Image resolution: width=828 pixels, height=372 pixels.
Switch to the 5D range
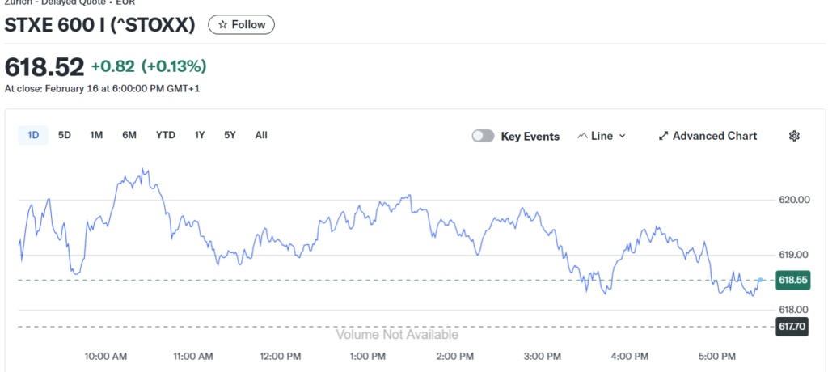coord(65,135)
